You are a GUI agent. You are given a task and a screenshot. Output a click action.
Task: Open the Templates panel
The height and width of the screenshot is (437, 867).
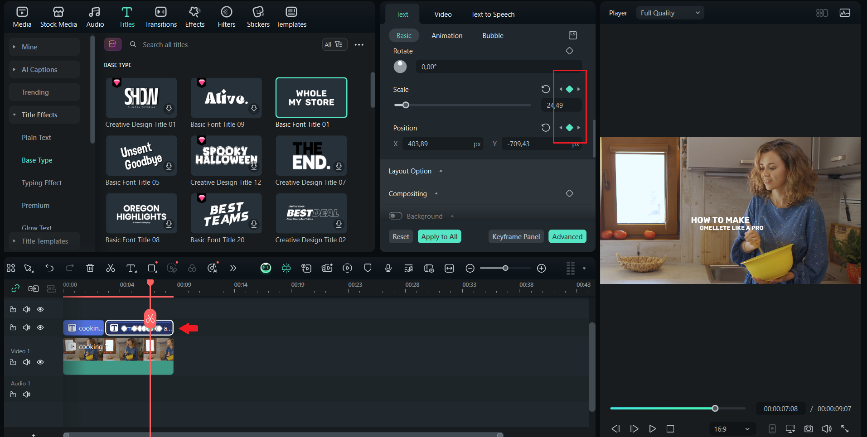(291, 17)
